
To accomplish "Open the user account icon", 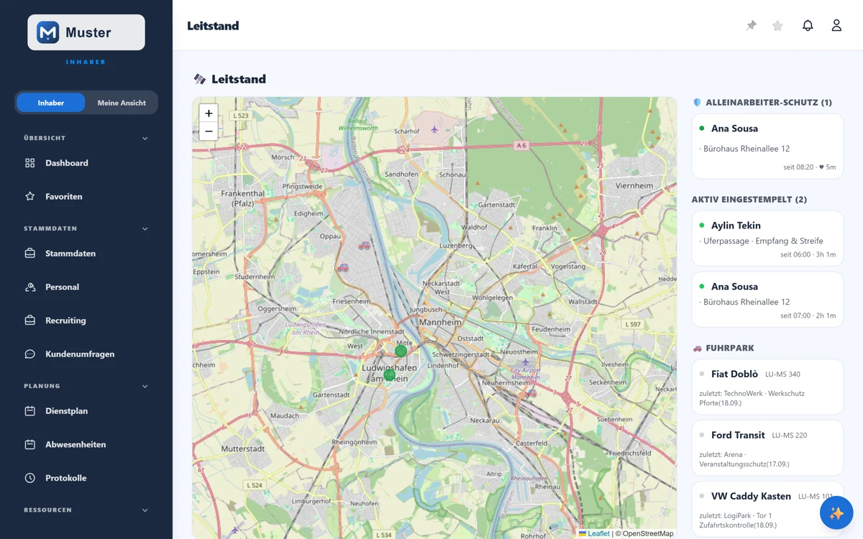I will coord(836,26).
